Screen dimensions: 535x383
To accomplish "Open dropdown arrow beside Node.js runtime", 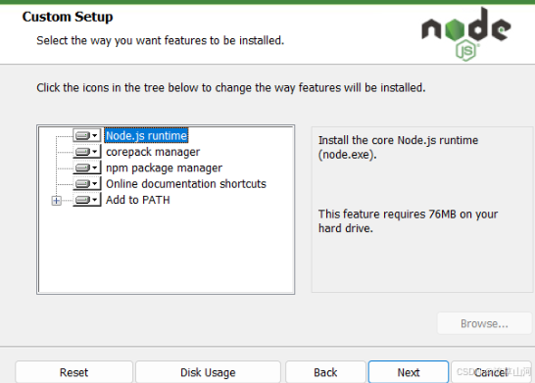I will 95,136.
